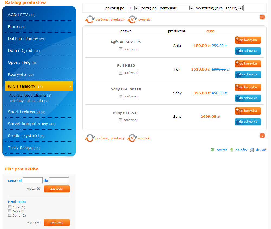The height and width of the screenshot is (229, 271).
Task: Click the top clear comparison X icon
Action: 132,19
